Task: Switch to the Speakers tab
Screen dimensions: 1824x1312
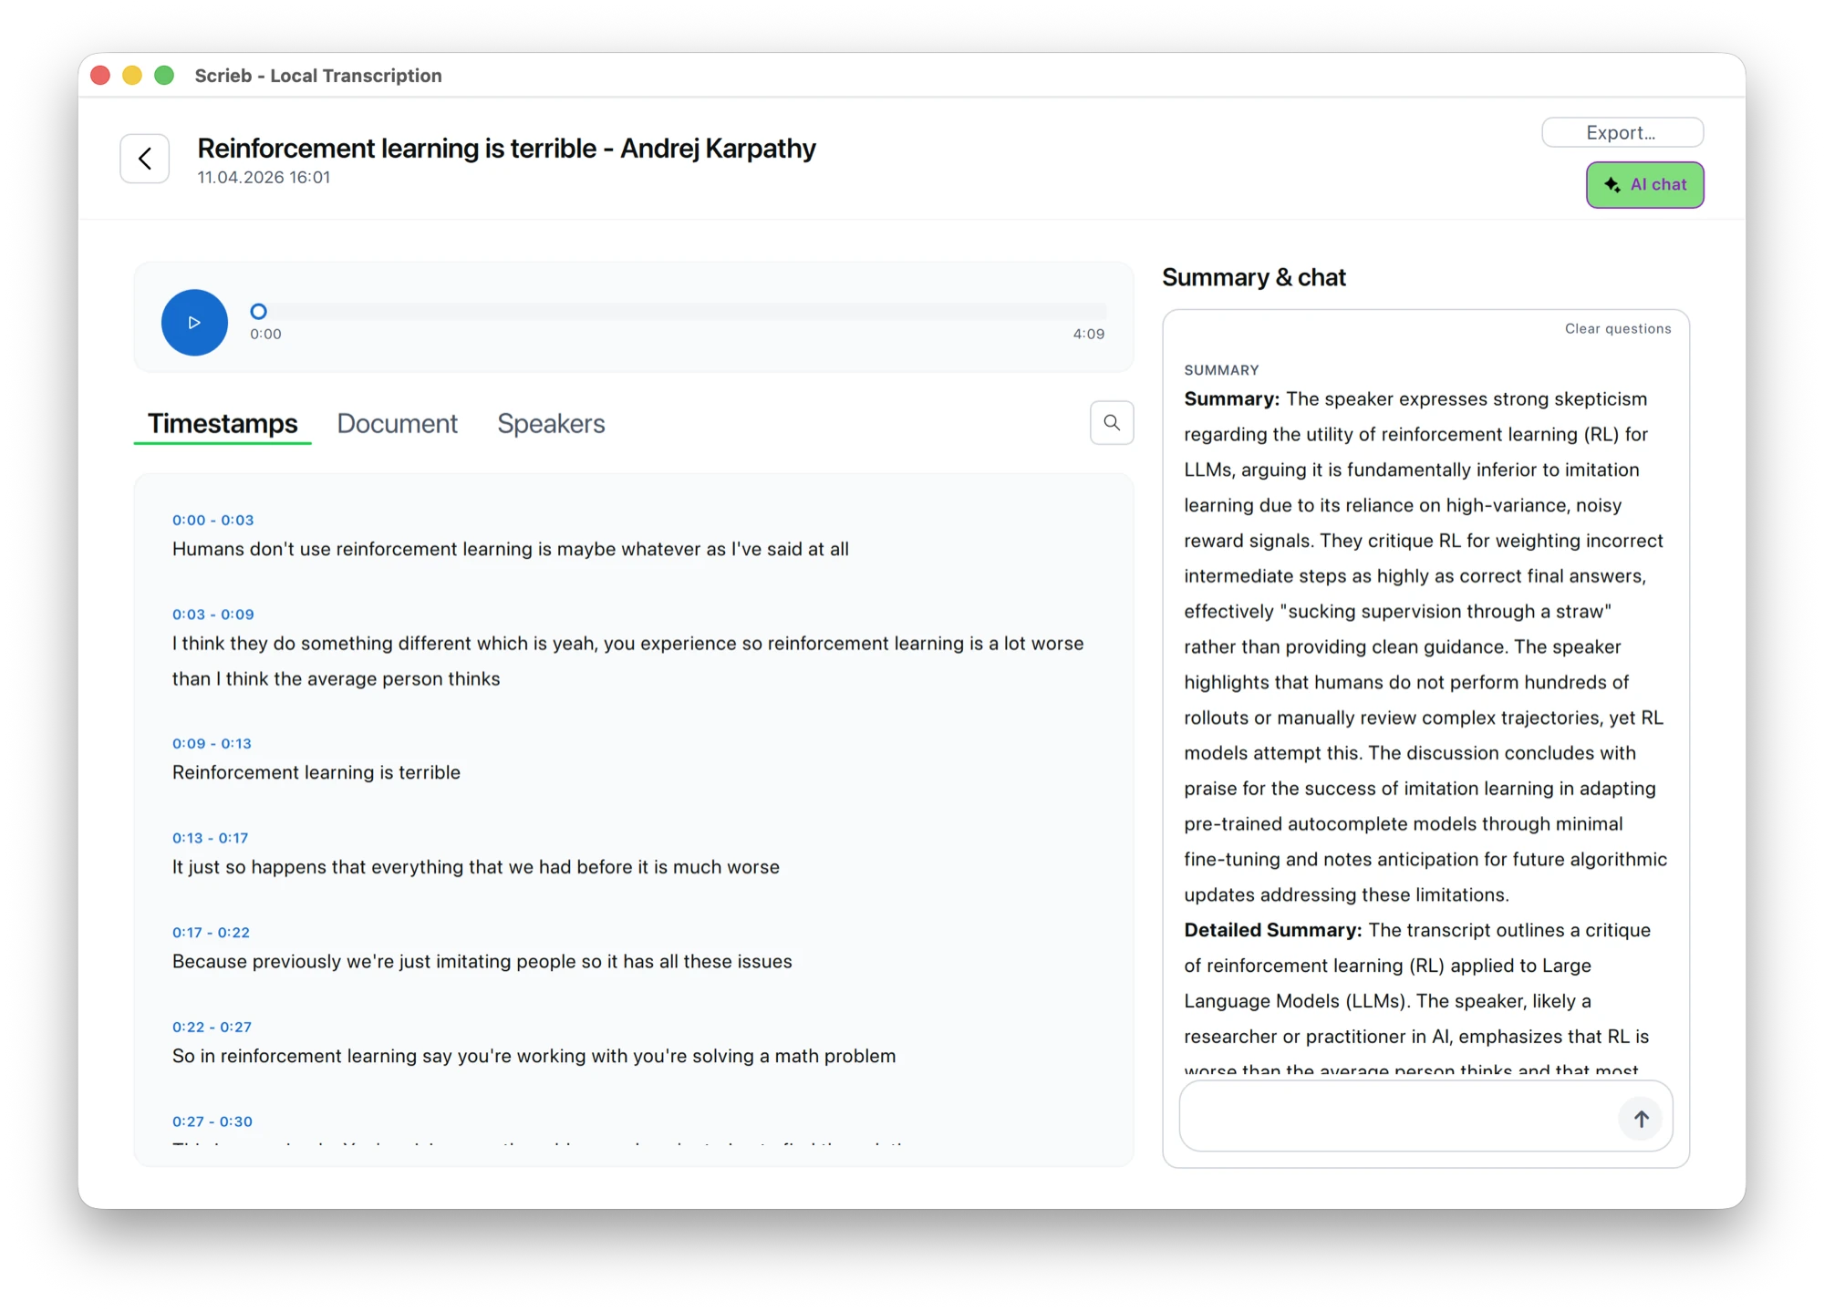Action: [551, 424]
